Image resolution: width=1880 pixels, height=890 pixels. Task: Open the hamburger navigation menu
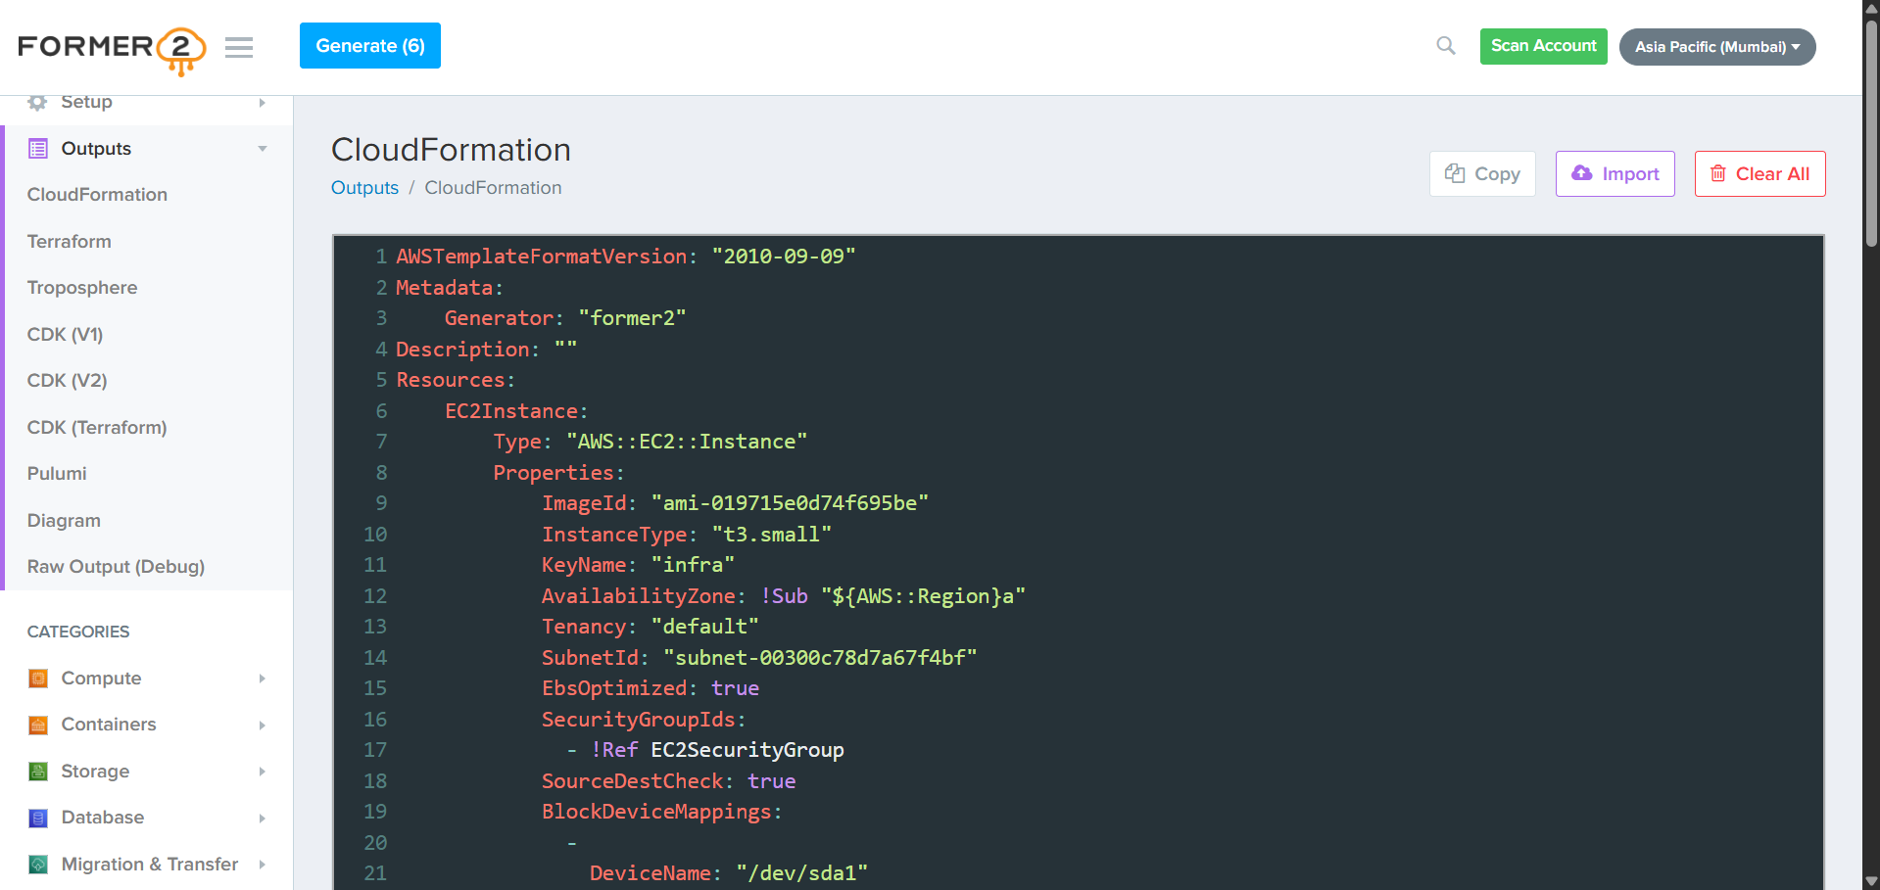(238, 47)
